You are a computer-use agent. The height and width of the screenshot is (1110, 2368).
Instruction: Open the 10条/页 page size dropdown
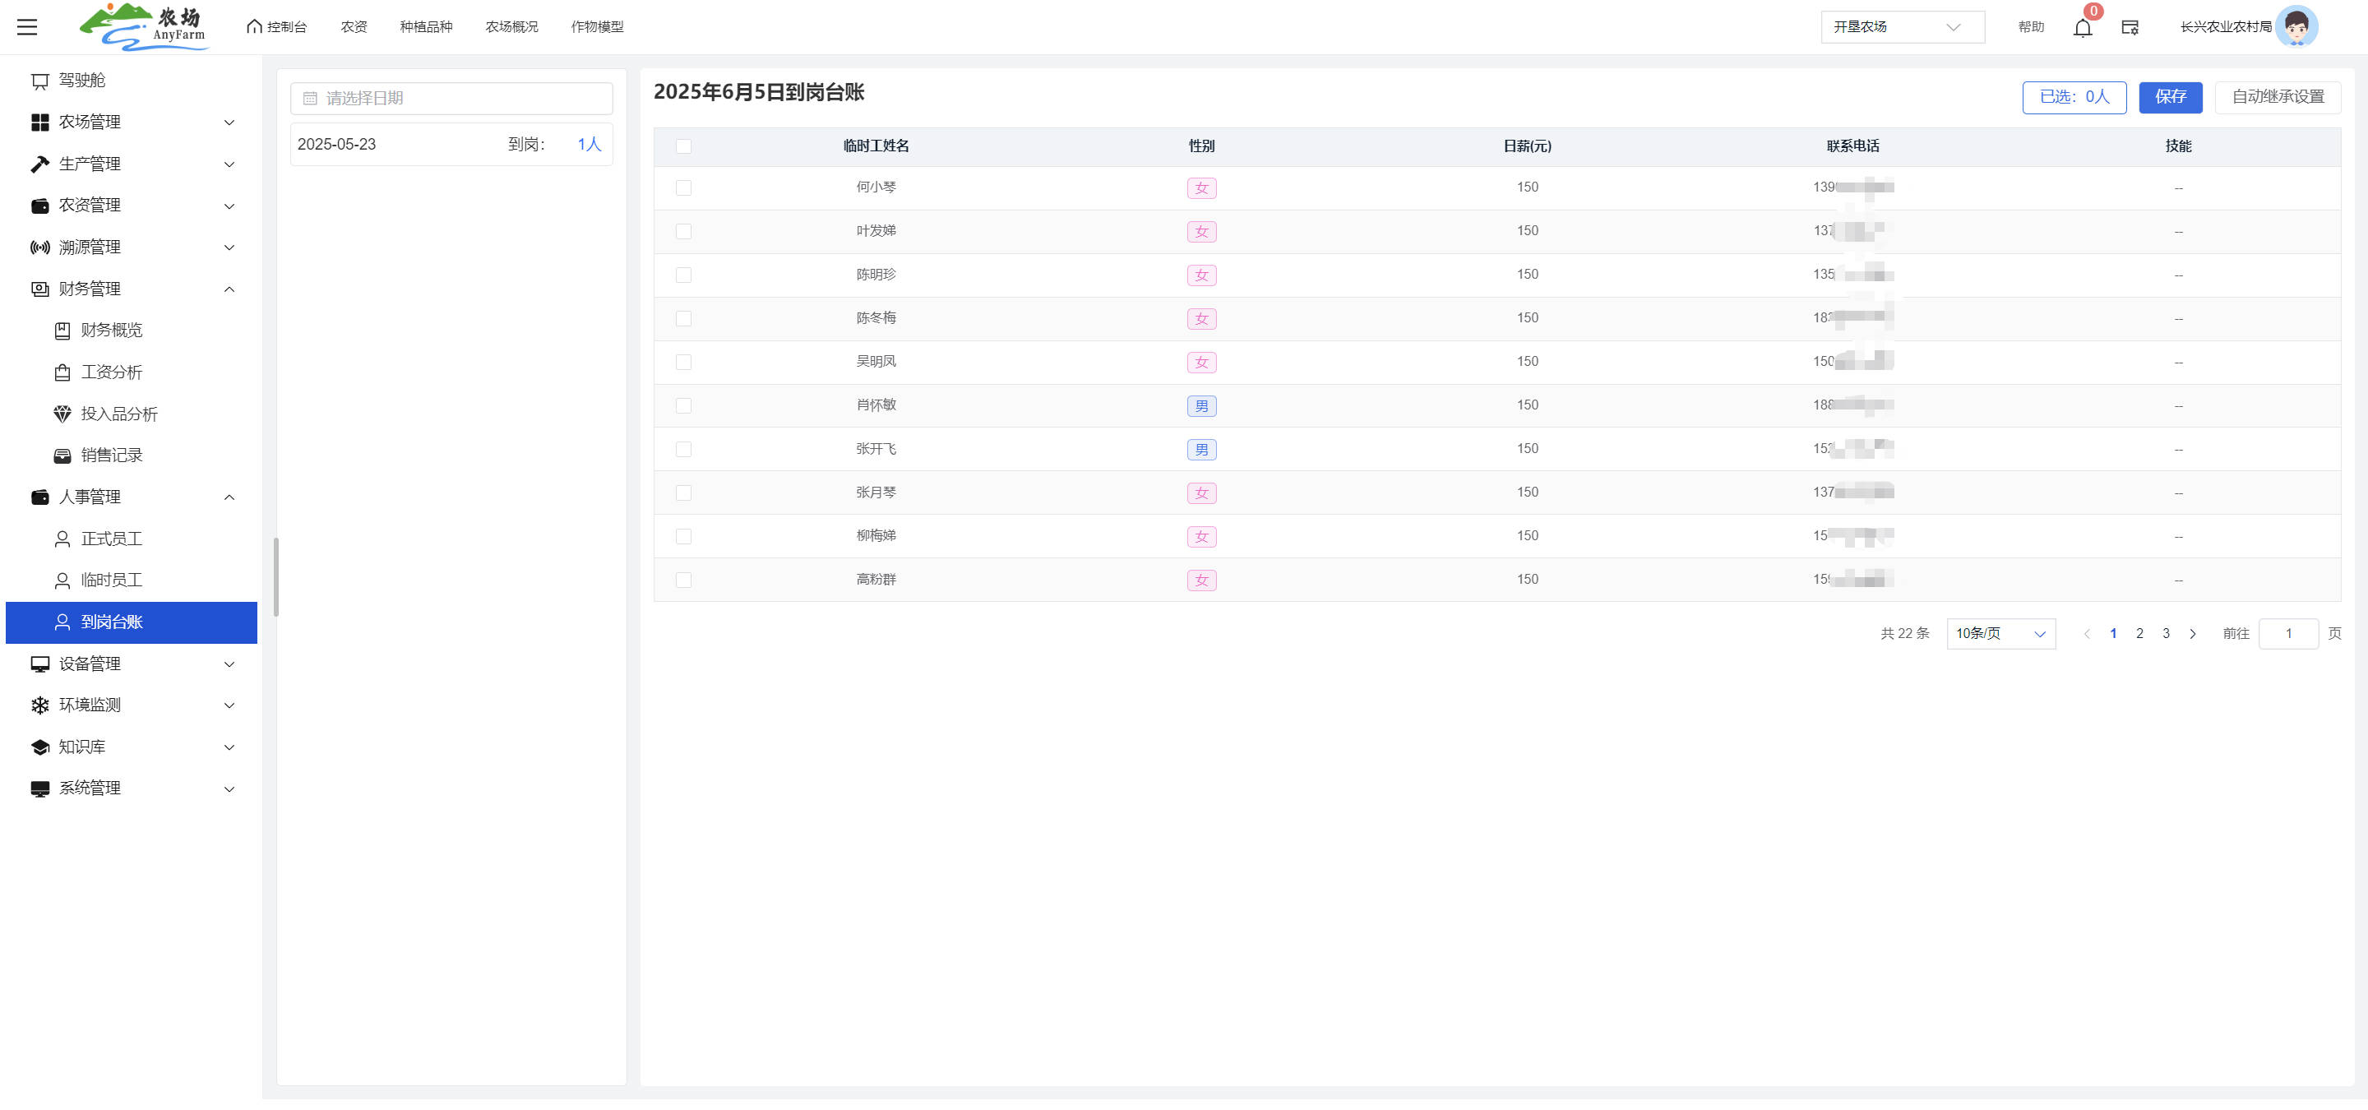(2000, 634)
